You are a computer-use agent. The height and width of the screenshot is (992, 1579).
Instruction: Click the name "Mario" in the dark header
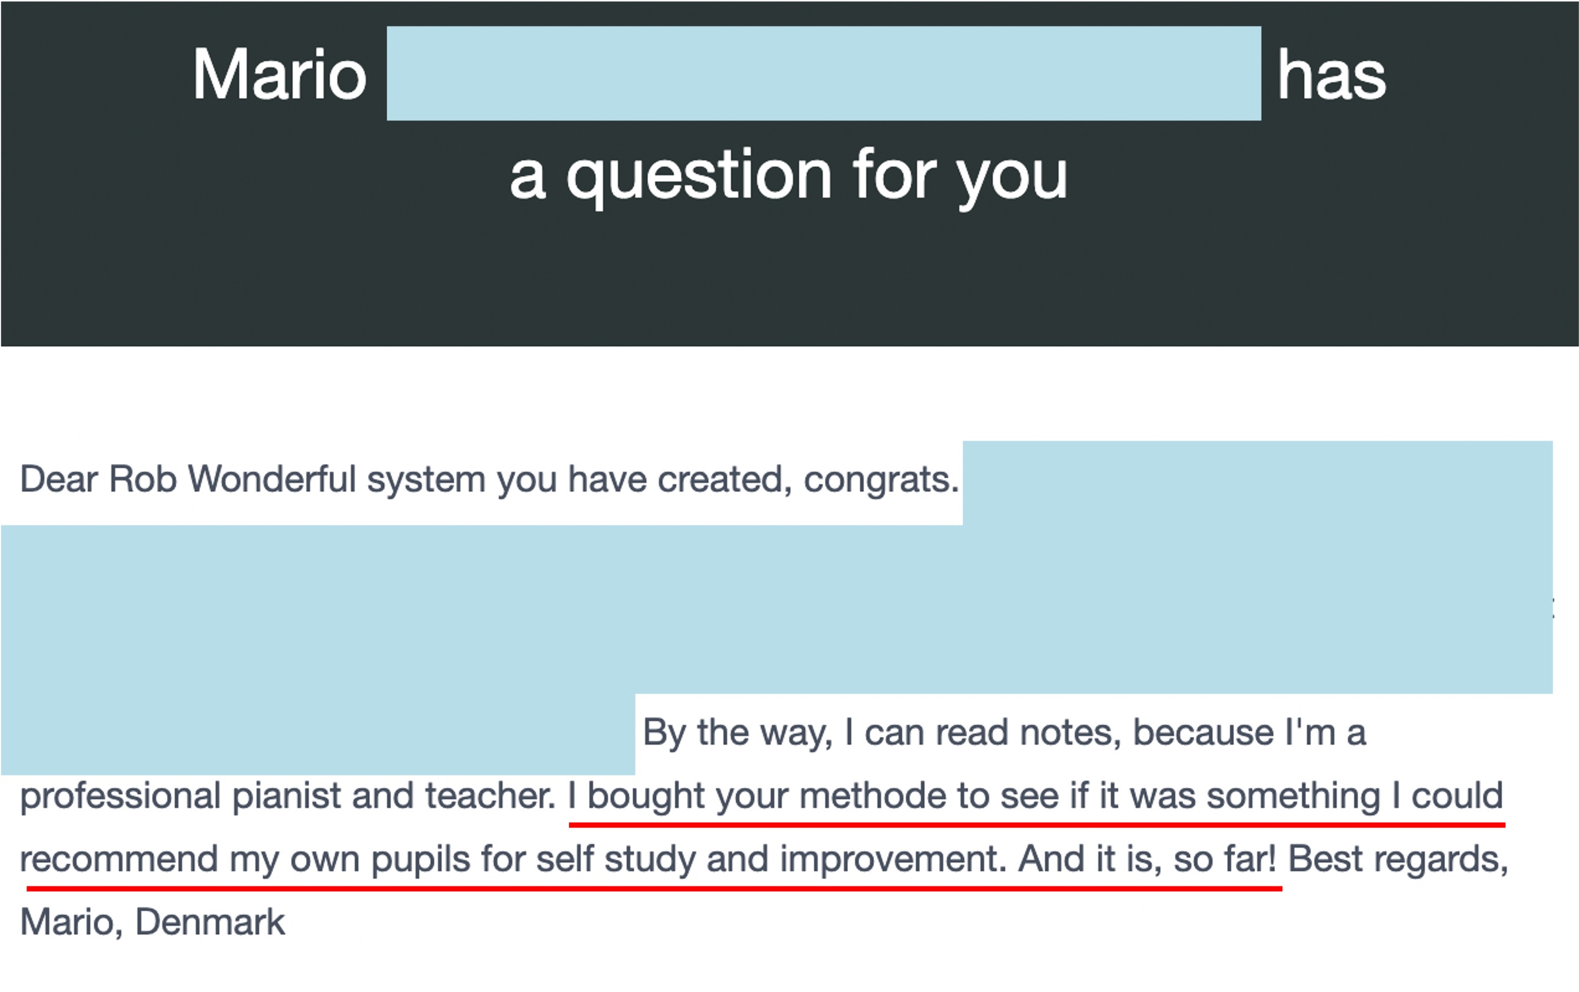point(279,75)
